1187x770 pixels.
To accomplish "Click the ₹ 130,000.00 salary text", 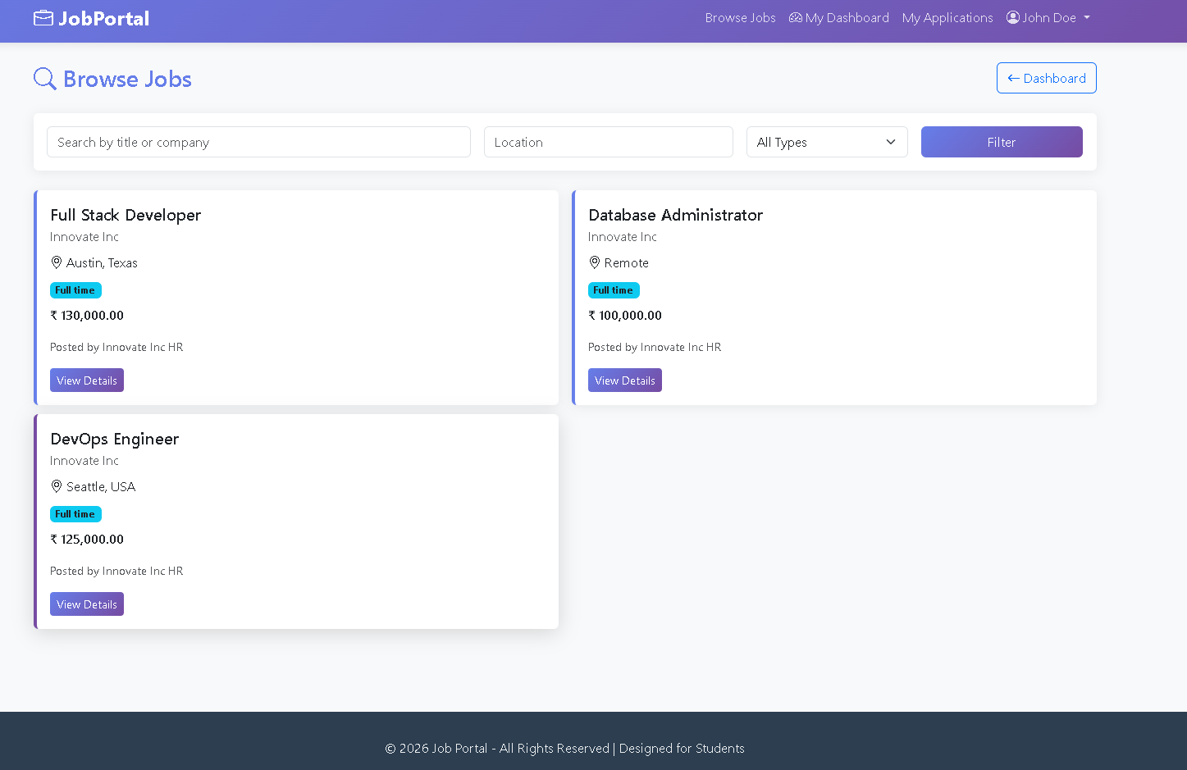I will pos(87,316).
